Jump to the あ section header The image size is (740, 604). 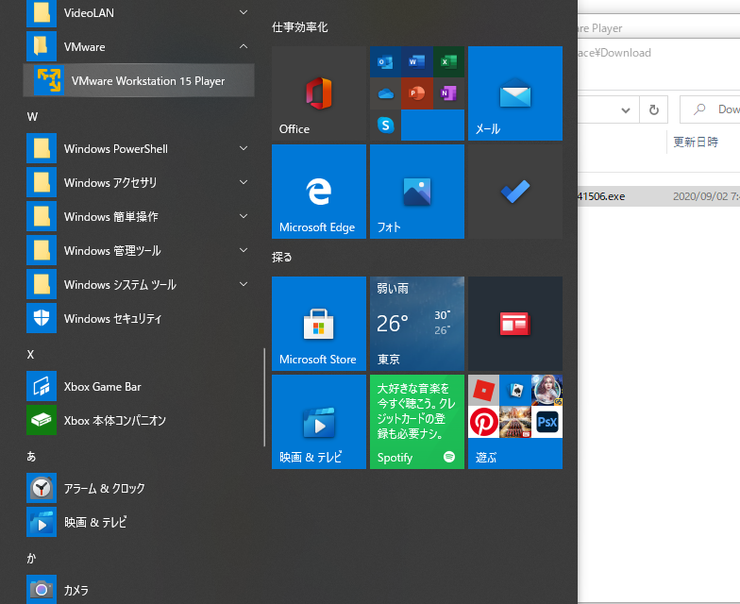point(31,457)
